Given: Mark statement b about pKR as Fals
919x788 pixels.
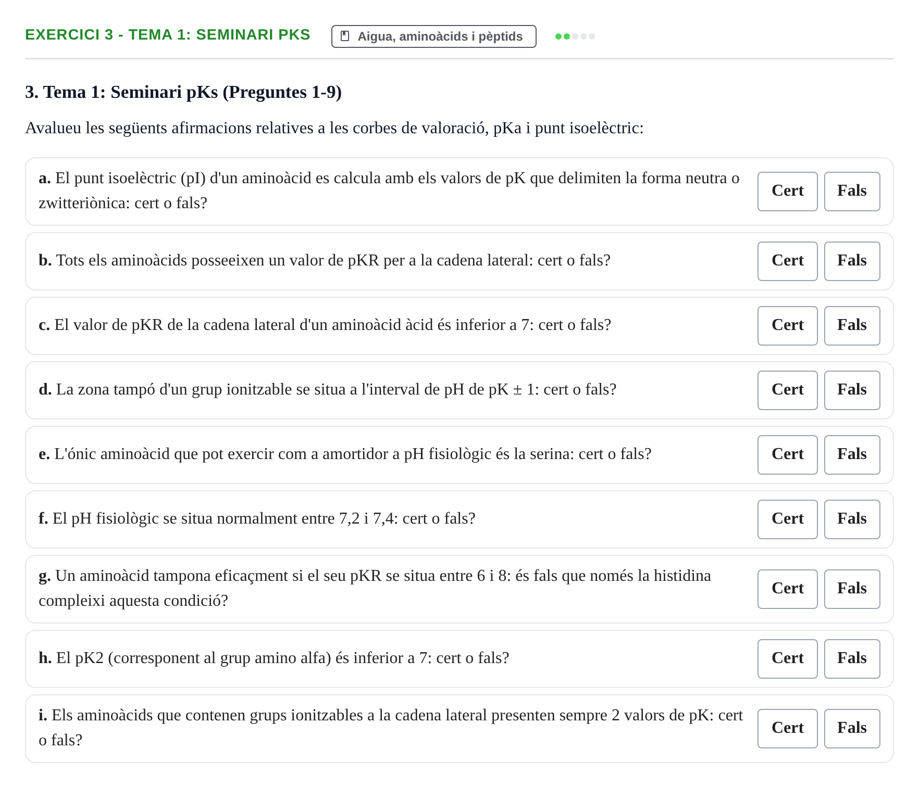Looking at the screenshot, I should (x=852, y=261).
